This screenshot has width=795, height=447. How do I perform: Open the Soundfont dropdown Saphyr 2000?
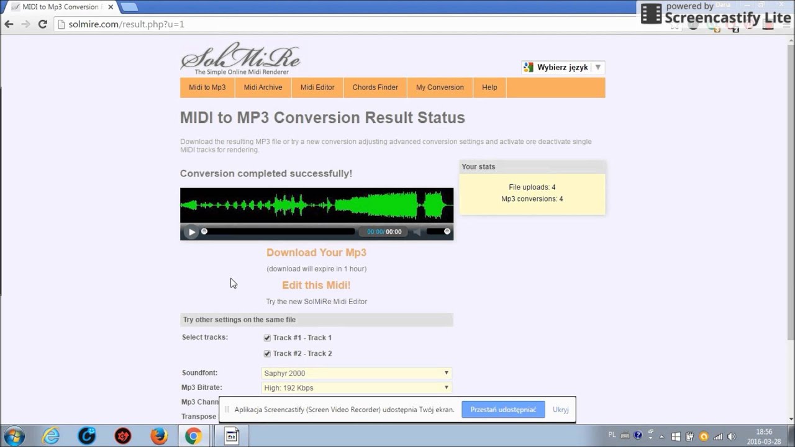[357, 373]
